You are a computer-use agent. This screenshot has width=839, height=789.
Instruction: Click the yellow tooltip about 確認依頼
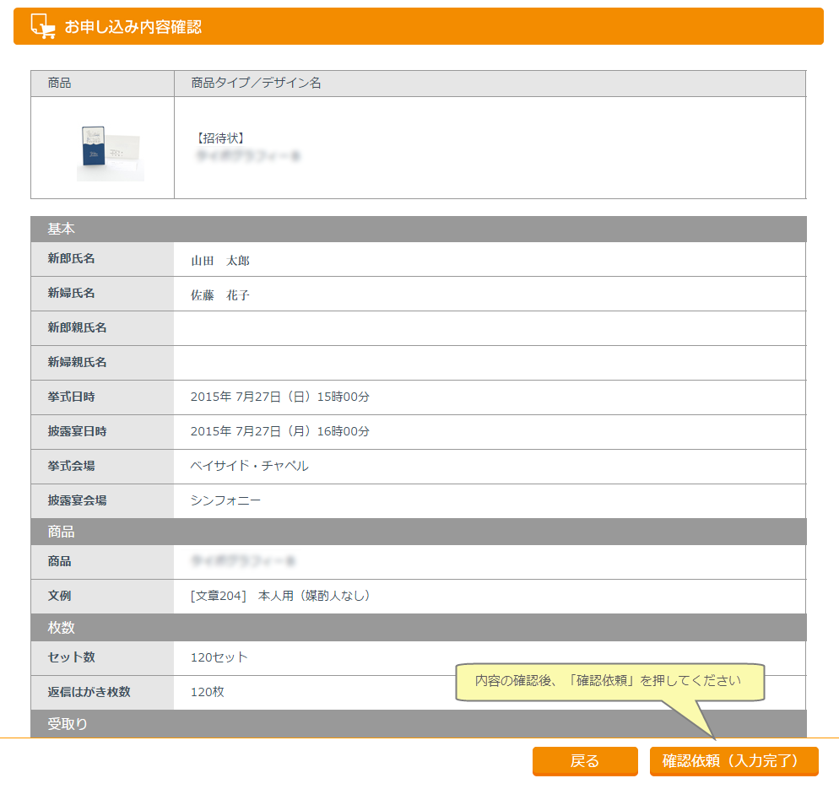pyautogui.click(x=609, y=681)
